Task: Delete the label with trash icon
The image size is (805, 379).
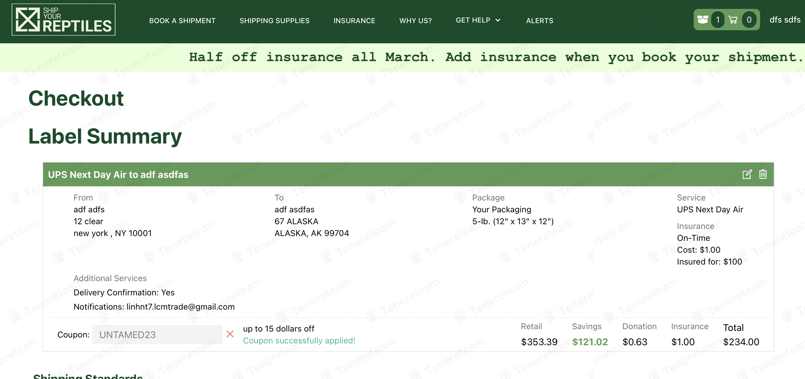Action: coord(763,174)
